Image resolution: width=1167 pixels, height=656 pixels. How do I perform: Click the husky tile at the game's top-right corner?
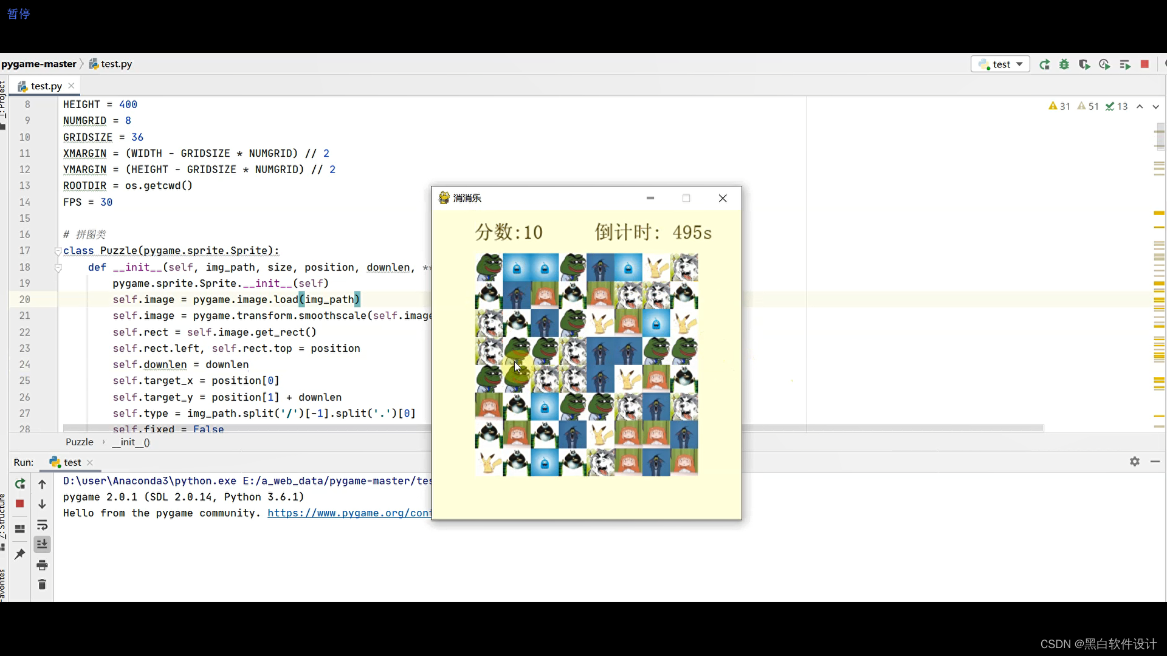[x=684, y=267]
